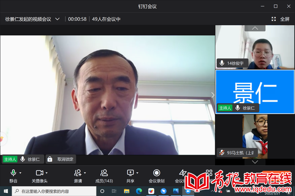The image size is (295, 196).
Task: Close the 钉钉会议 window
Action: point(289,6)
